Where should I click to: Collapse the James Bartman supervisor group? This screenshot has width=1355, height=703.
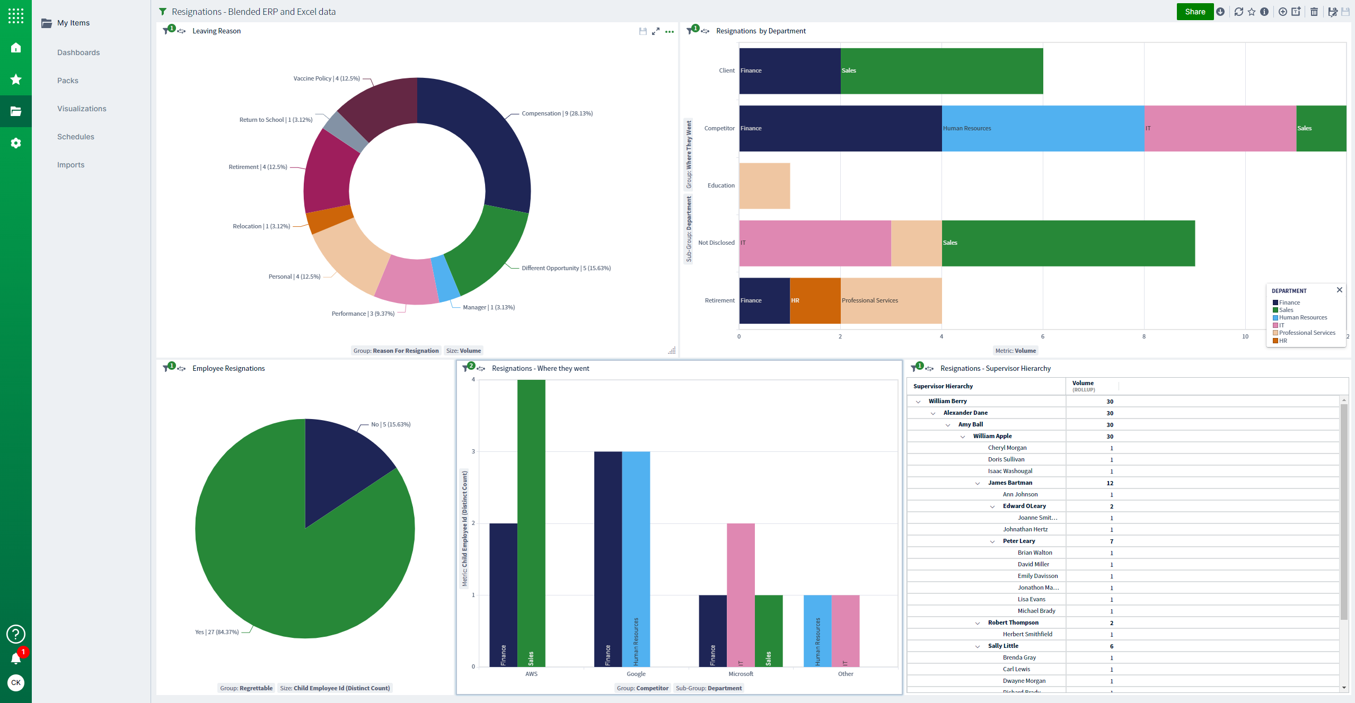click(978, 483)
